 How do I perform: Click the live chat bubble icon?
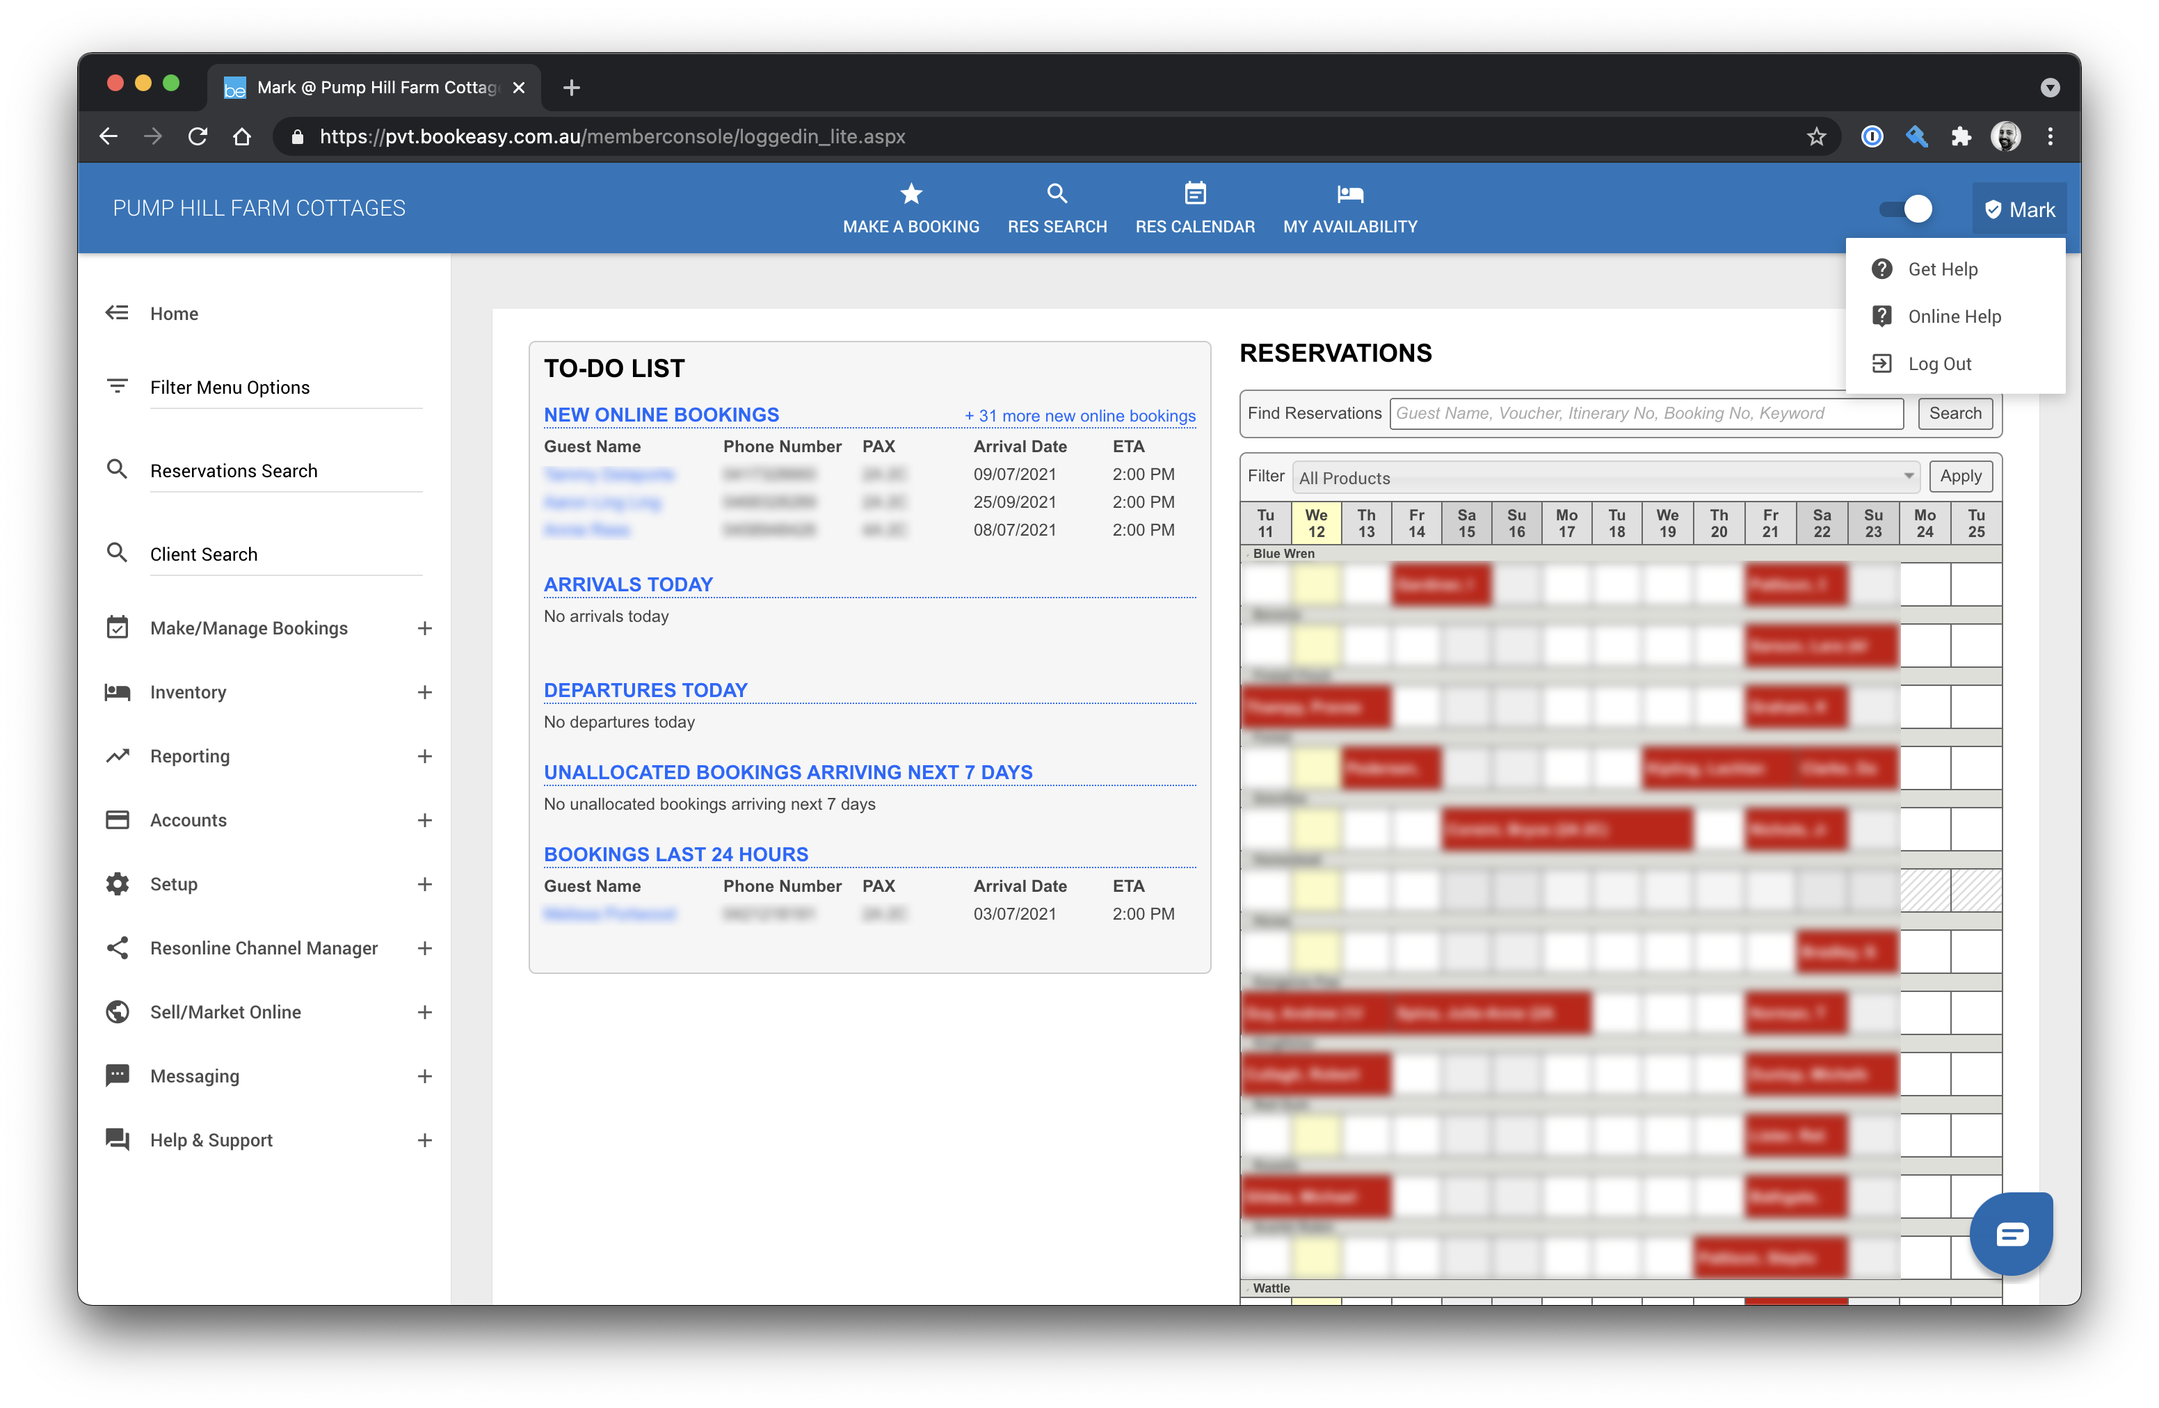2016,1232
